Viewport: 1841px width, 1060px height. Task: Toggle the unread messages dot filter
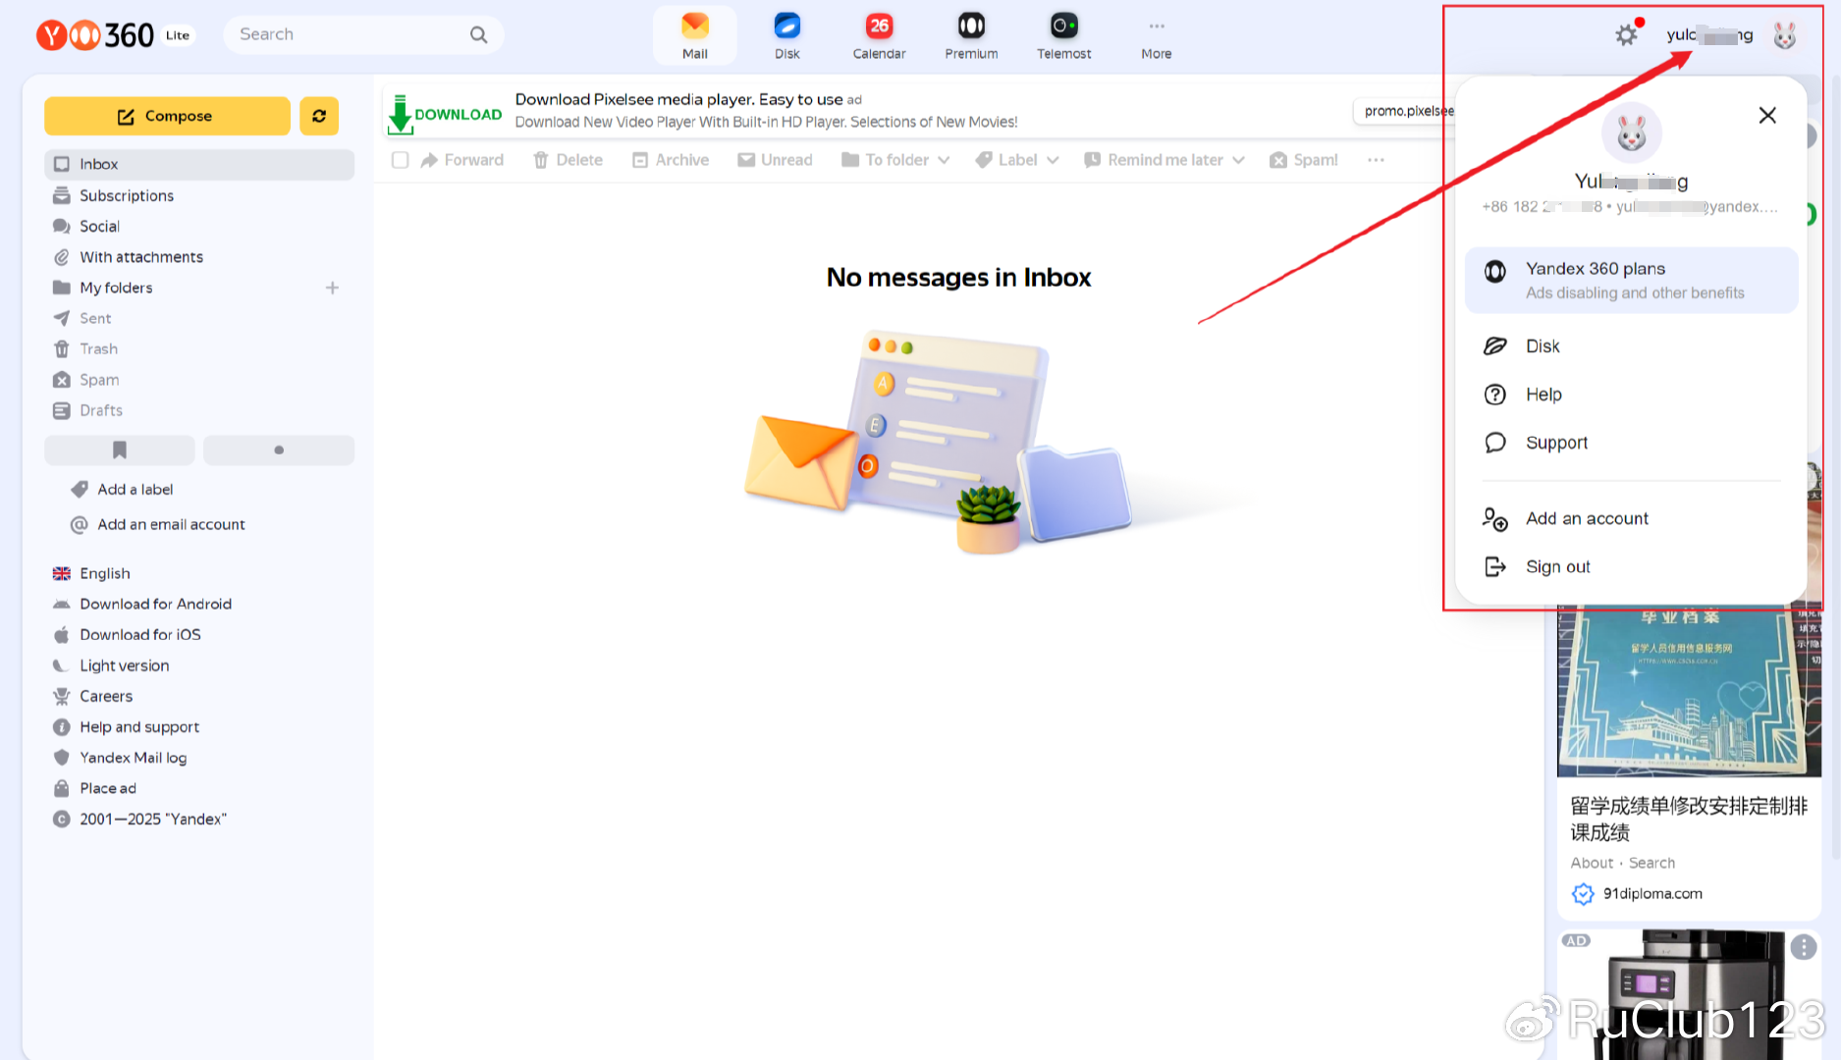click(279, 450)
